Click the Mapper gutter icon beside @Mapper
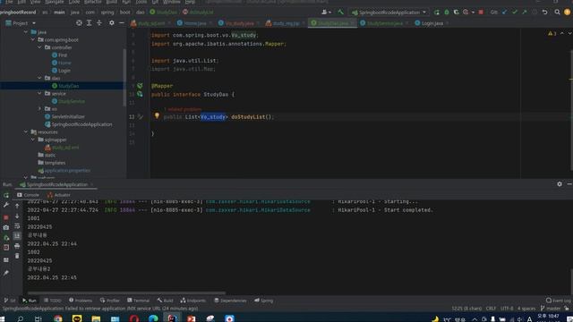The image size is (573, 322). (140, 86)
